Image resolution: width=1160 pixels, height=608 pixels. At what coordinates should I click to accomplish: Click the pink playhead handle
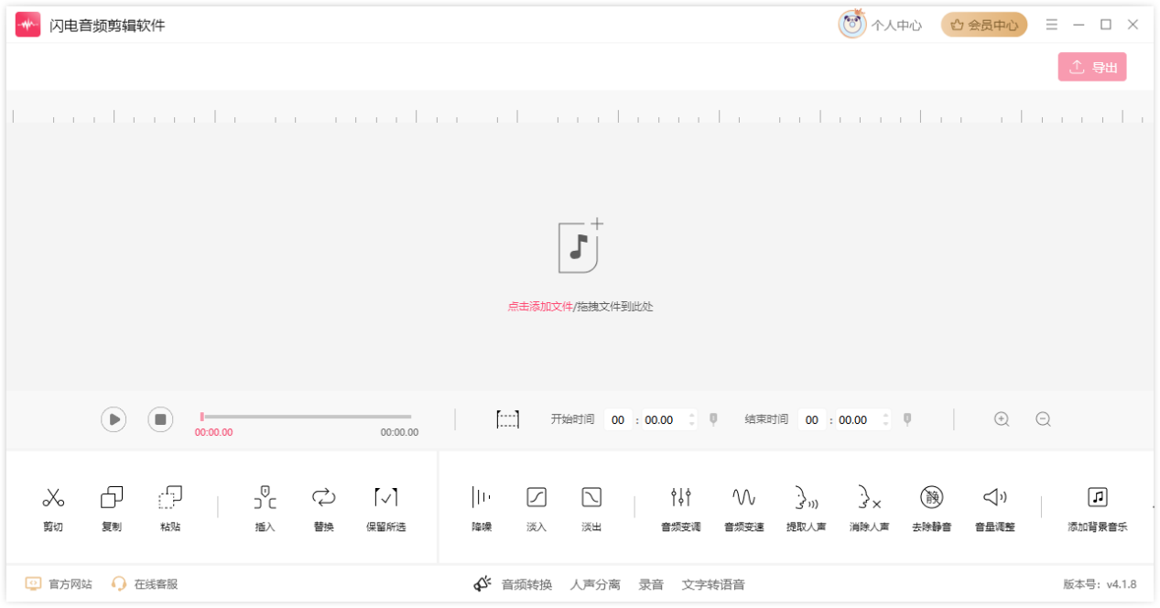201,417
